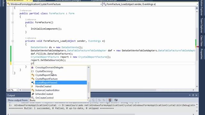Pin the Output window with auto-hide icon

click(193, 95)
